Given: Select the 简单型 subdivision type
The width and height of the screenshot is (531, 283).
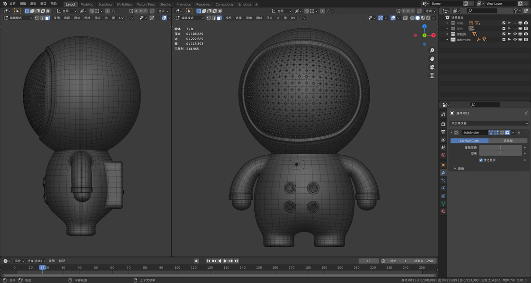Looking at the screenshot, I should coord(508,141).
